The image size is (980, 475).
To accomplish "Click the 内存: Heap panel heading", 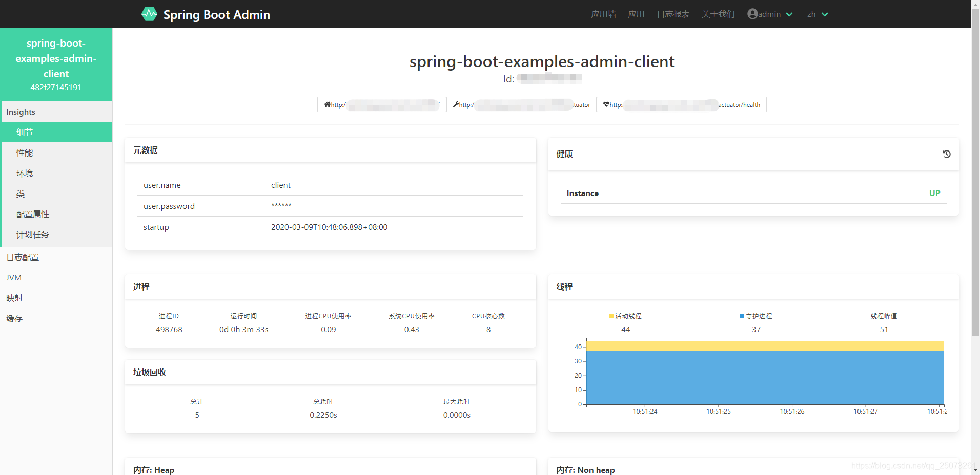I will 154,470.
